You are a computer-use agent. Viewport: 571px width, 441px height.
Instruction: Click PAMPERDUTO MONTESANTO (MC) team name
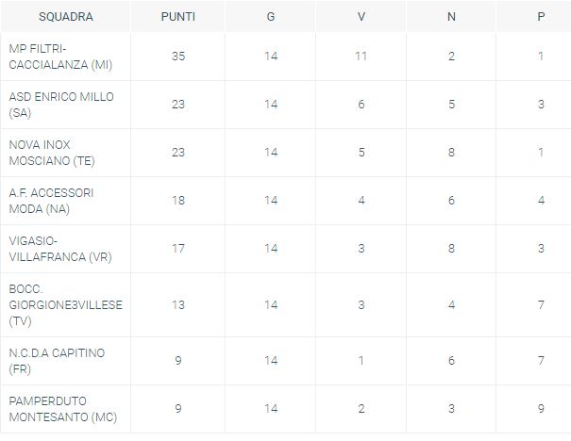coord(62,409)
